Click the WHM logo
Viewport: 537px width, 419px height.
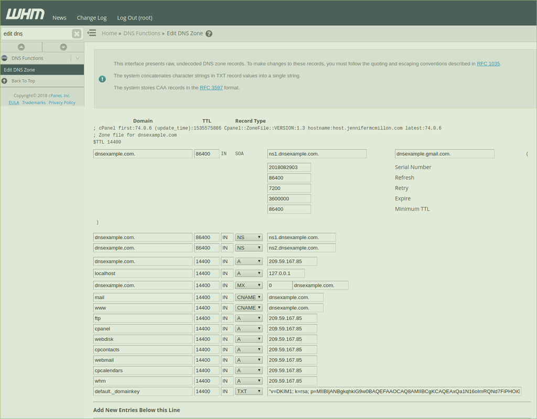click(24, 14)
